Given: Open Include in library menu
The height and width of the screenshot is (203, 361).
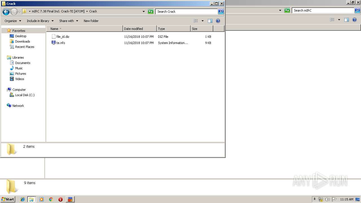Looking at the screenshot, I should 40,21.
